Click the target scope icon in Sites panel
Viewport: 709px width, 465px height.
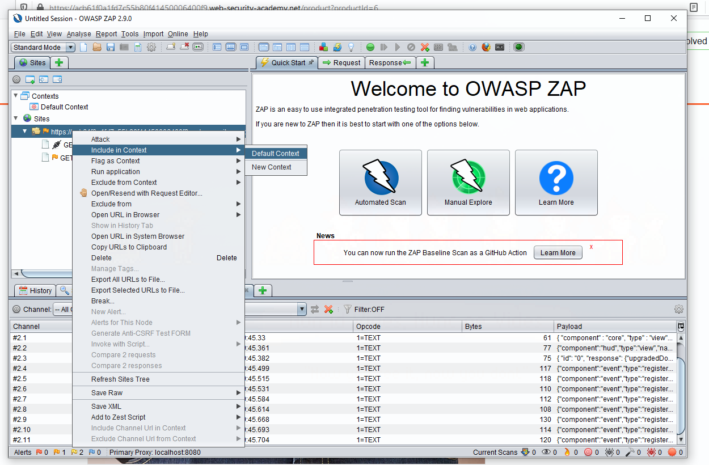tap(16, 80)
